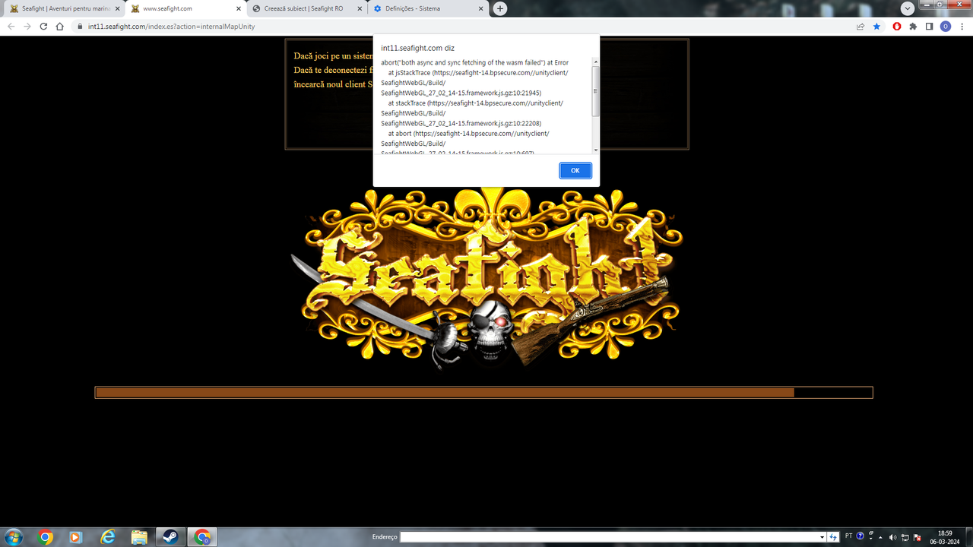
Task: Click the 'Dacă joci pe un sistem' notice text
Action: click(333, 56)
